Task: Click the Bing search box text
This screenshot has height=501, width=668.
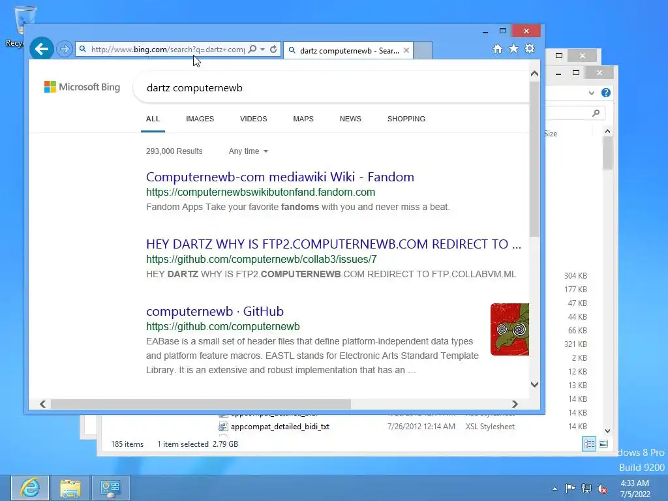Action: [x=194, y=88]
